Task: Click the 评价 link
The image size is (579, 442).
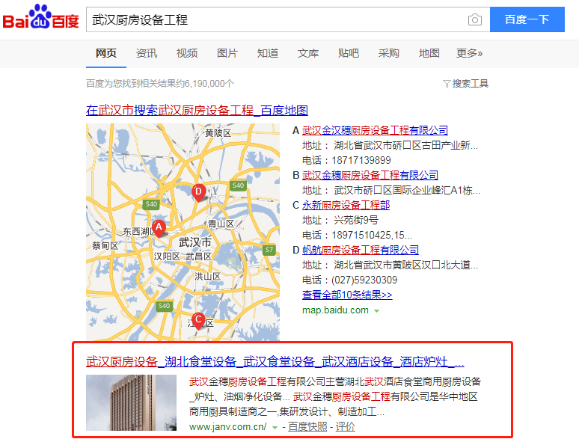Action: (346, 427)
